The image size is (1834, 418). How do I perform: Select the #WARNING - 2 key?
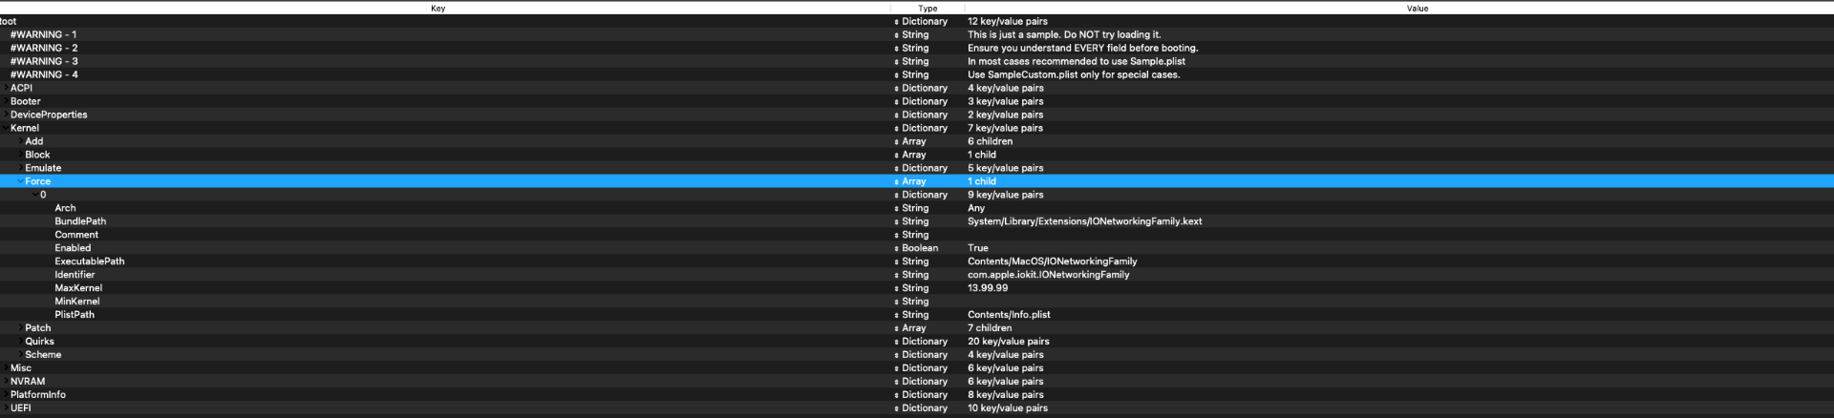click(x=44, y=48)
